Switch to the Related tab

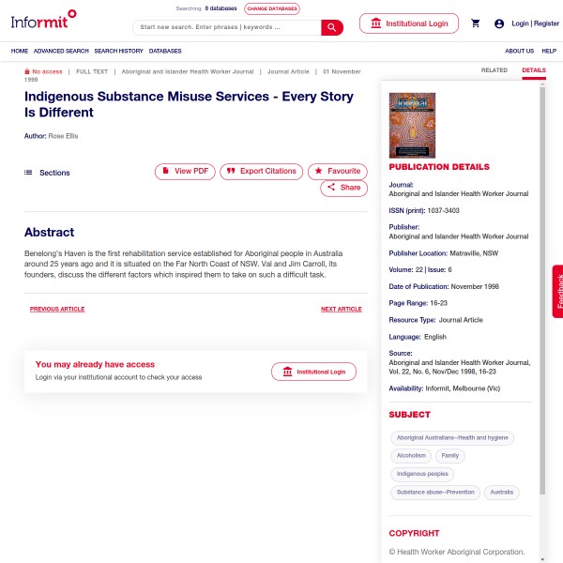(495, 70)
